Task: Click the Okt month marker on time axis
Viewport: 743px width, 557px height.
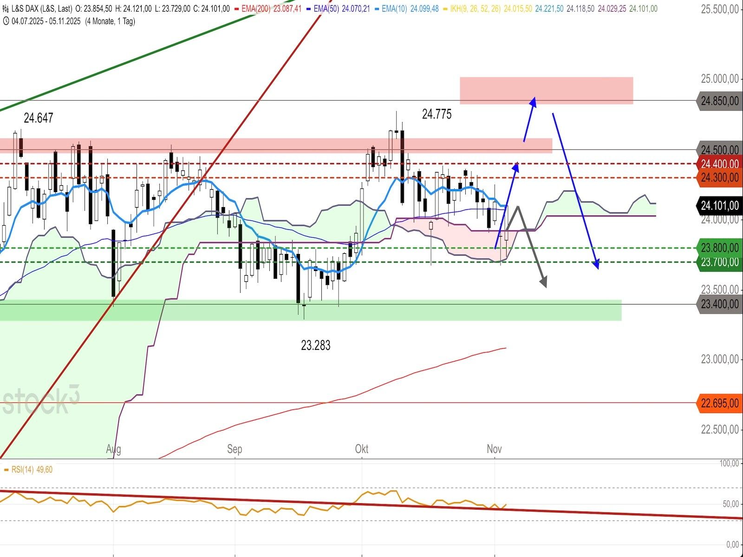Action: 361,449
